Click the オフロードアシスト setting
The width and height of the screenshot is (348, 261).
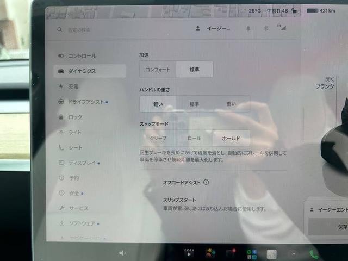pos(182,183)
